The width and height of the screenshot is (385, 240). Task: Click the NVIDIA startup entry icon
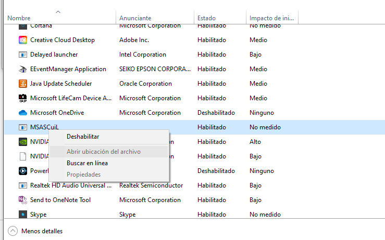pos(22,142)
